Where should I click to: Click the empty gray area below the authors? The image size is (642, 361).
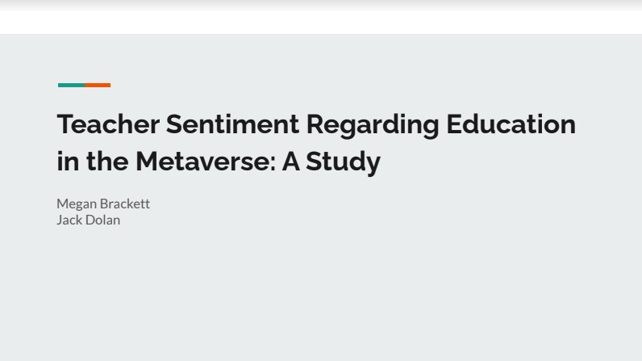click(321, 299)
